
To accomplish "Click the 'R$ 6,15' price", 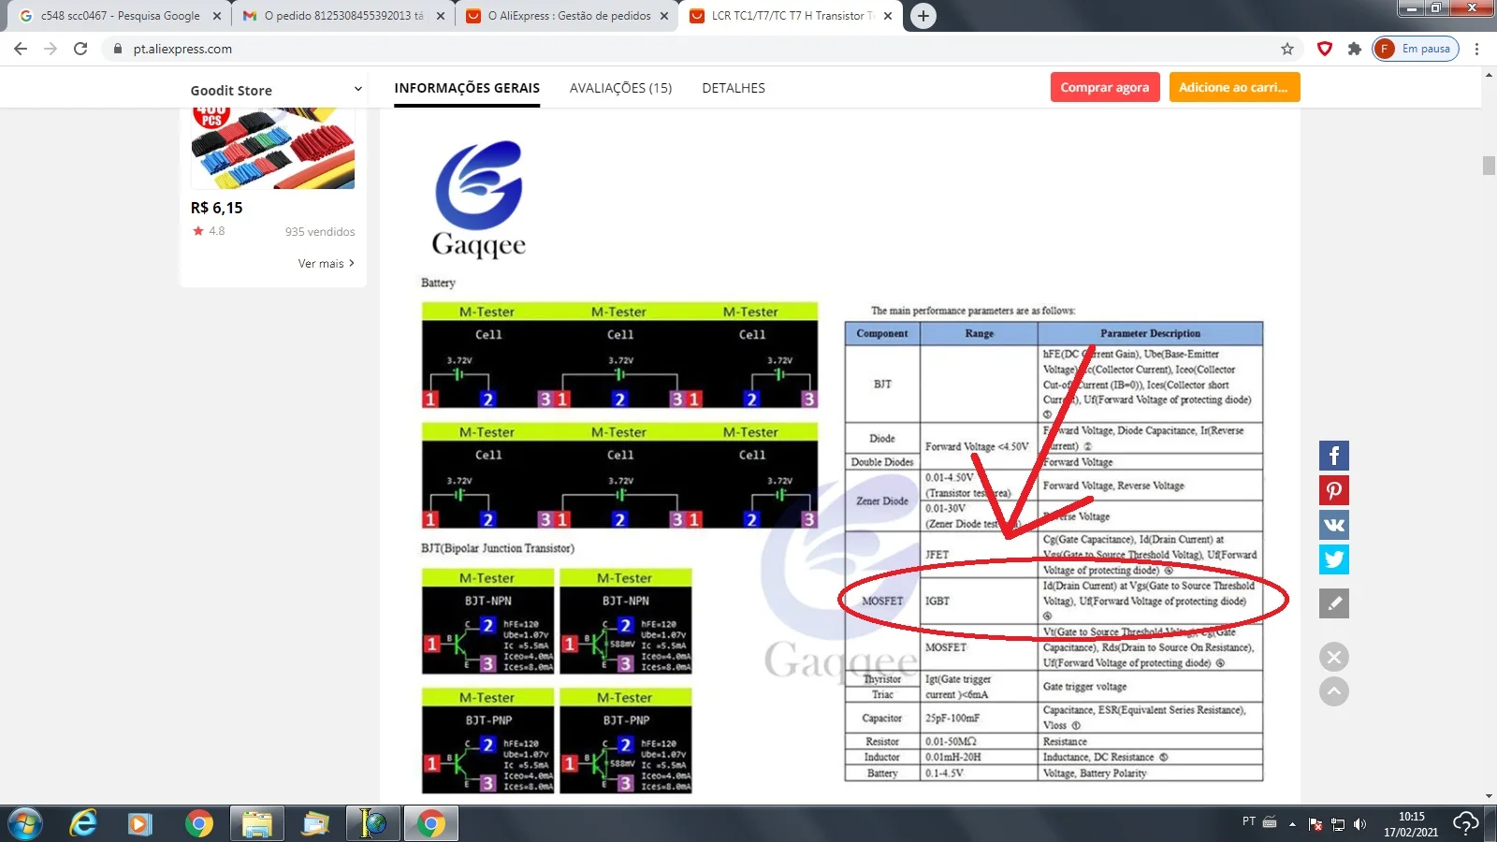I will click(x=216, y=208).
